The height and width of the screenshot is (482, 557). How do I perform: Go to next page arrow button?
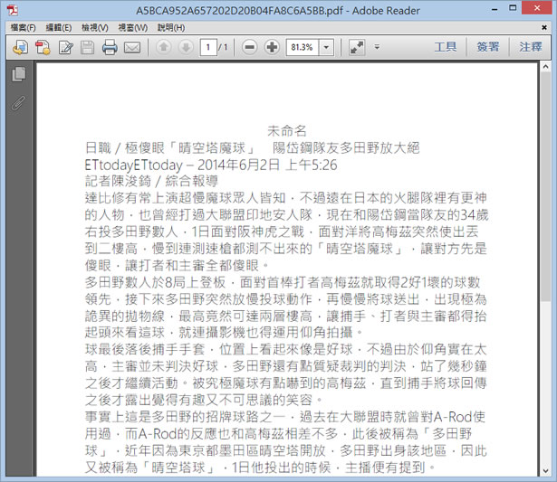click(x=185, y=47)
